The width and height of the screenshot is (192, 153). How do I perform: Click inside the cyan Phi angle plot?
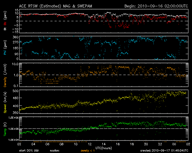(104, 48)
